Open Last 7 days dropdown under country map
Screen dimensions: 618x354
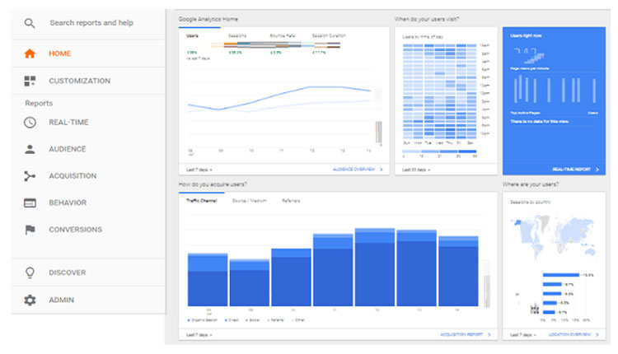[x=523, y=335]
